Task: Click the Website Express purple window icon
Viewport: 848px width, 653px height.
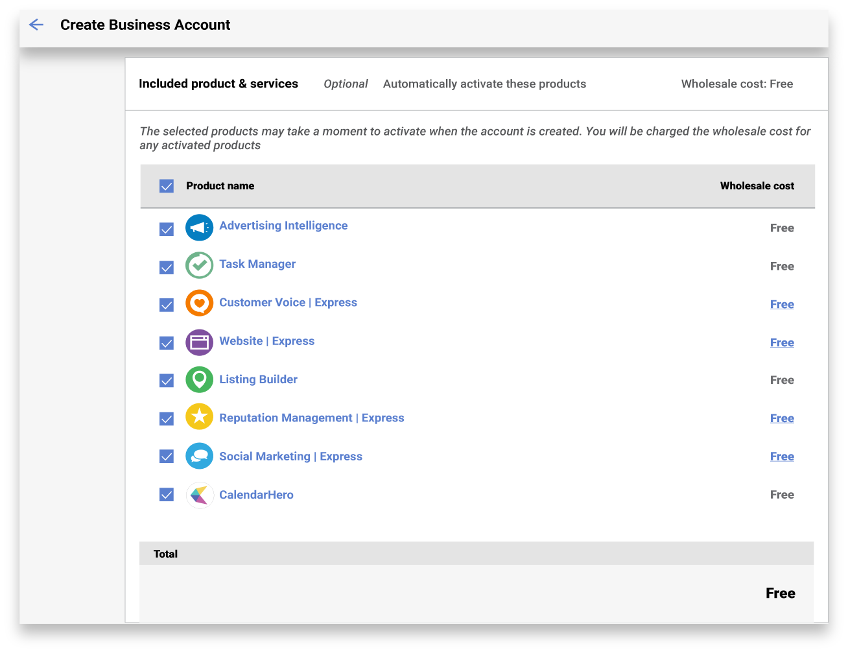Action: pos(199,342)
